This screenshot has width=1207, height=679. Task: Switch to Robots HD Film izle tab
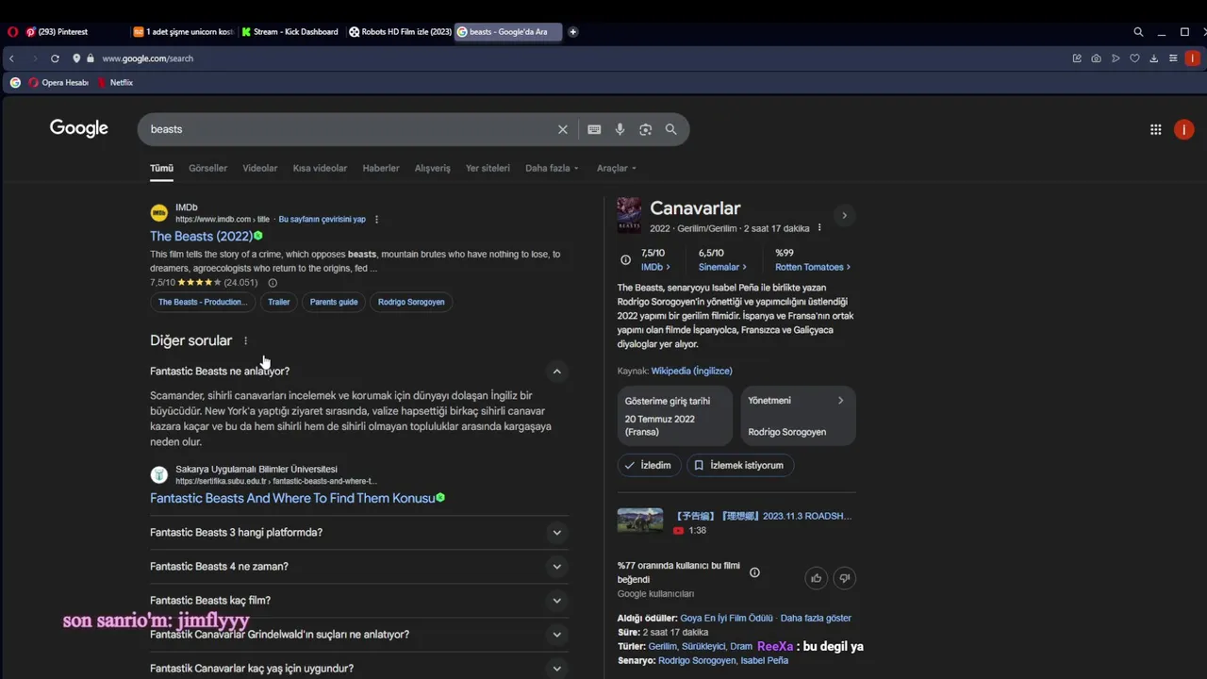click(399, 32)
